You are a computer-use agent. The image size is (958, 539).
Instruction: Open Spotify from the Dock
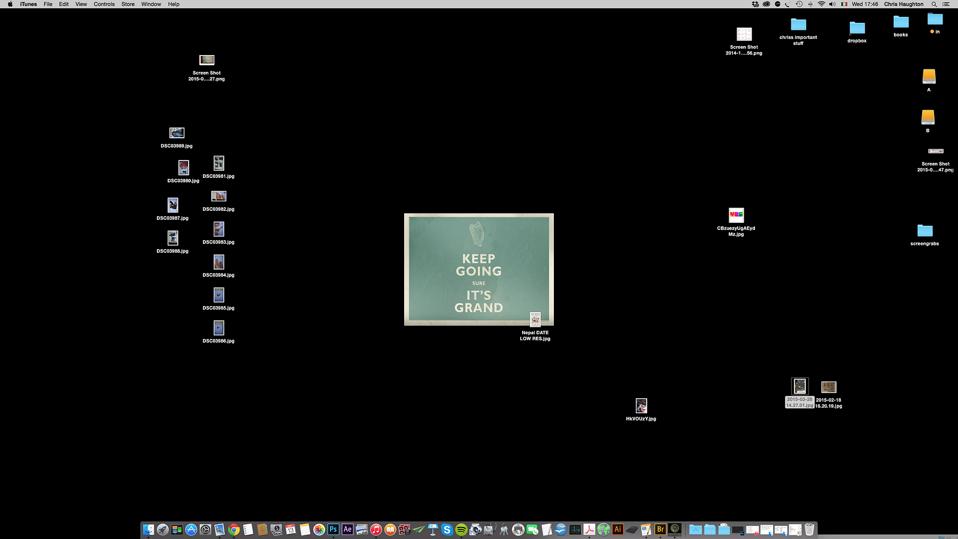point(461,529)
